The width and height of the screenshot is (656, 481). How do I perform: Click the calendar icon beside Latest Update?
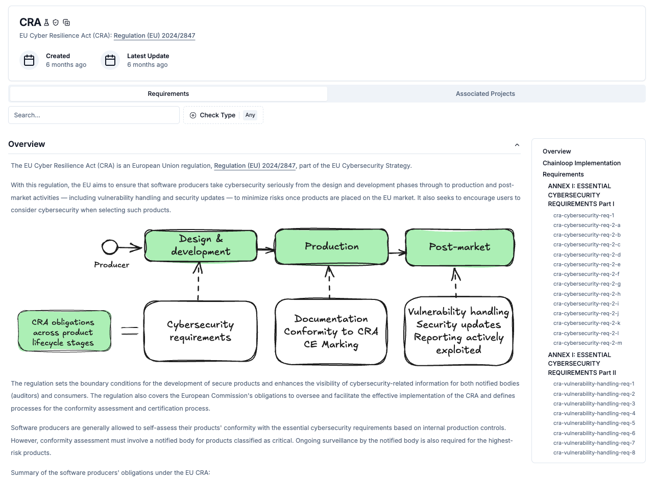tap(110, 60)
